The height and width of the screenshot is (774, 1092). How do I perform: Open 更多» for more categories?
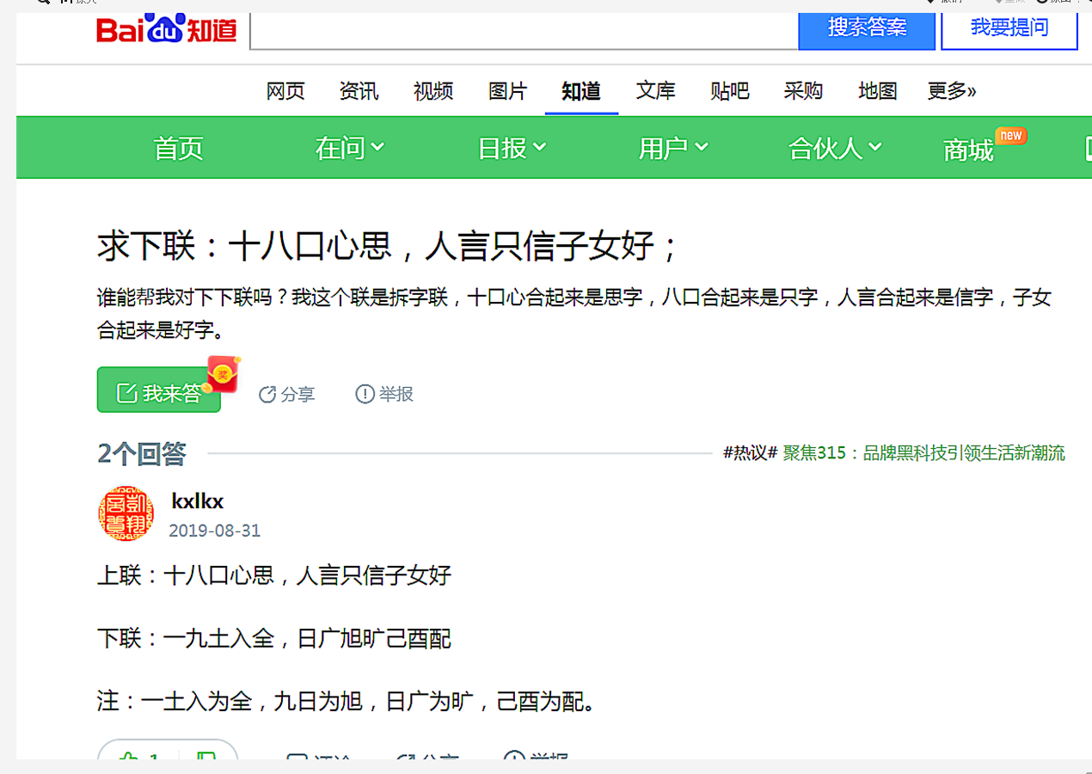(951, 91)
